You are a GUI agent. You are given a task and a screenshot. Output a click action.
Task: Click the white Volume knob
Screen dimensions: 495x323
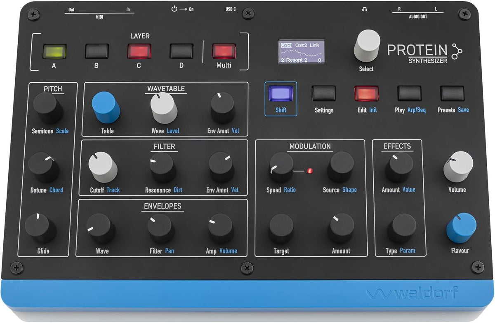point(458,167)
